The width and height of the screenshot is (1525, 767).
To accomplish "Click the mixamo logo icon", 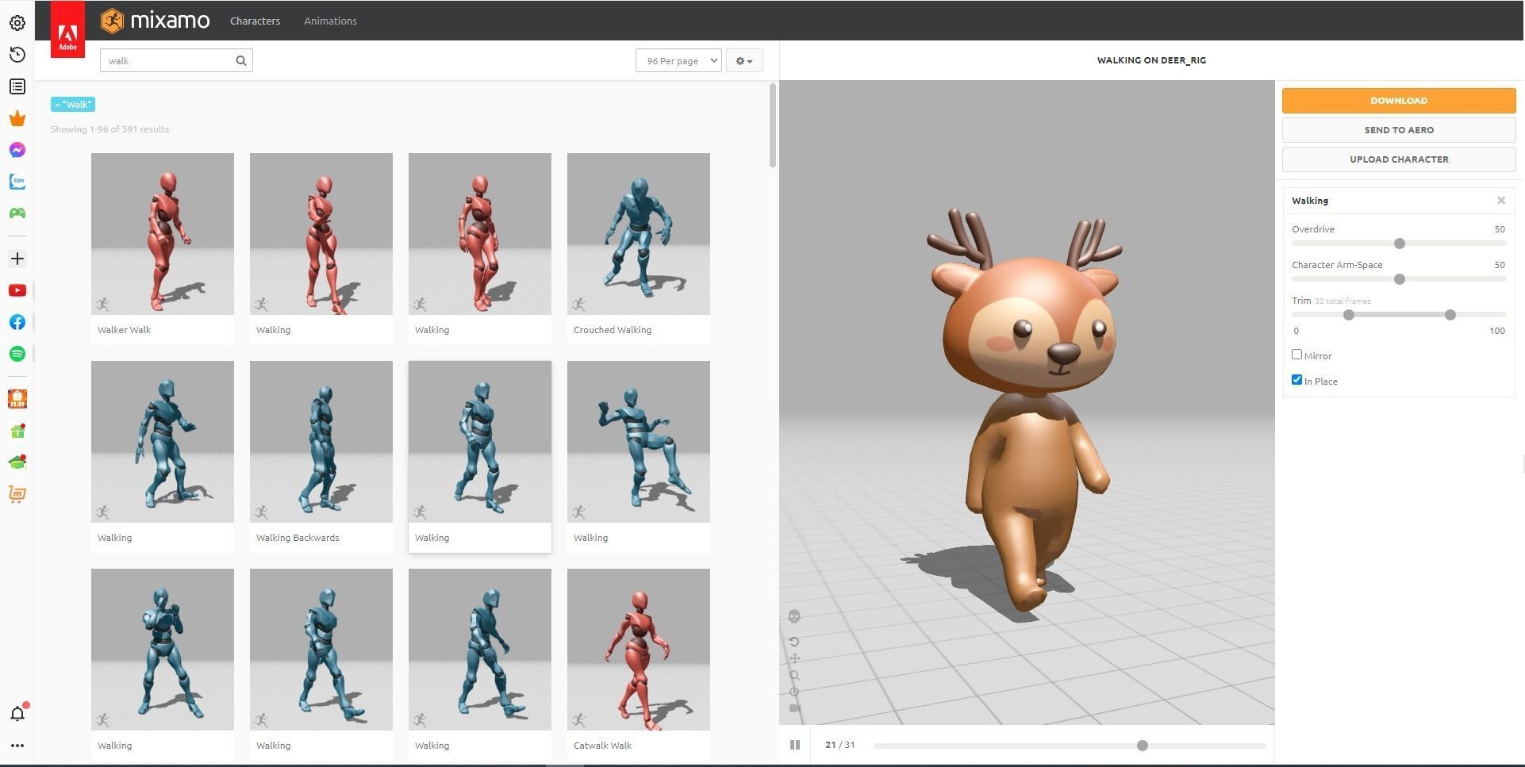I will pos(113,21).
